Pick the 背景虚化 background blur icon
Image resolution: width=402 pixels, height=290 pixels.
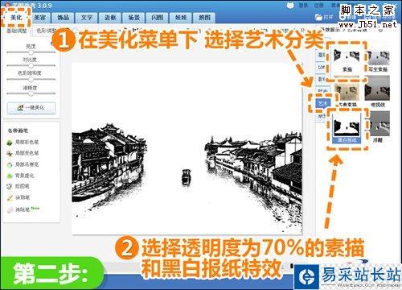point(10,176)
